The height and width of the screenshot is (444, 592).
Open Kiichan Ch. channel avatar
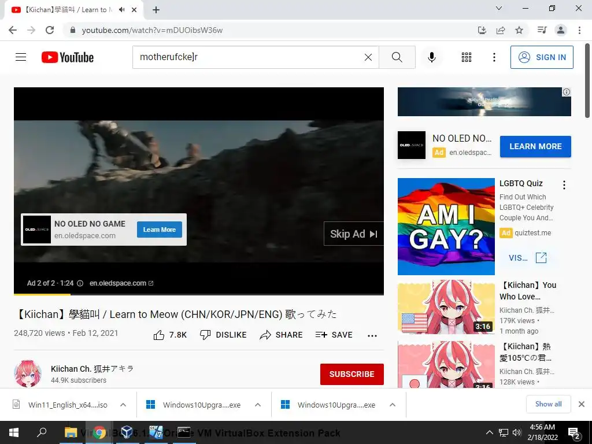(28, 374)
